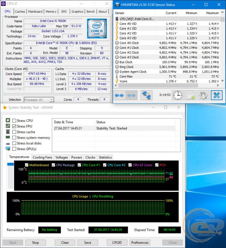Click the Stability Test: Started log row
Screen dimensions: 226x248
click(114, 128)
